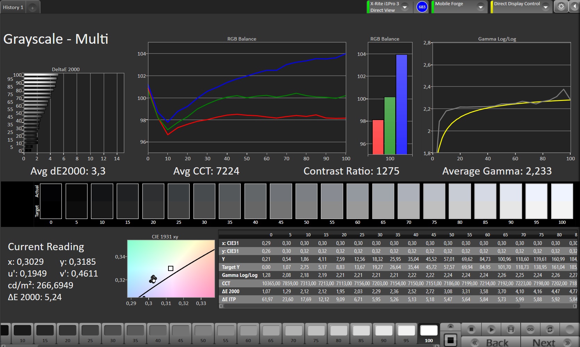Viewport: 580px width, 347px height.
Task: Select the 15 percent gray pattern button
Action: [45, 334]
